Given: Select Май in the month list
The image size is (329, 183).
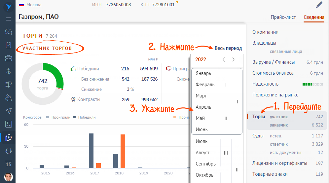Looking at the screenshot, I should point(200,118).
